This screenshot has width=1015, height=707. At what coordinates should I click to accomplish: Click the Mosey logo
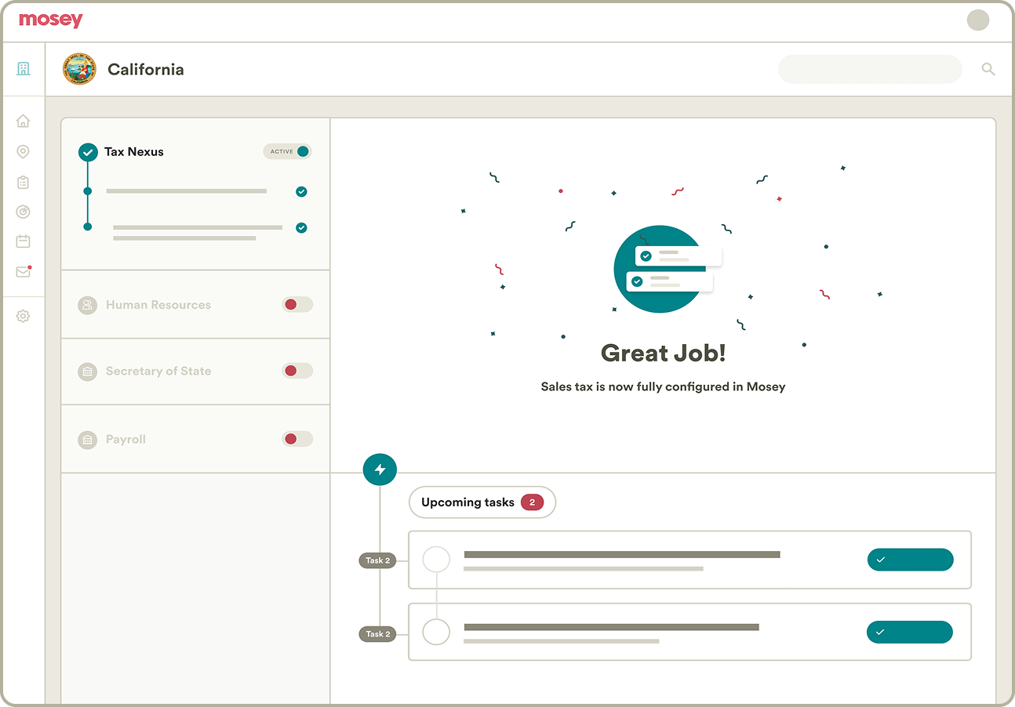(50, 20)
